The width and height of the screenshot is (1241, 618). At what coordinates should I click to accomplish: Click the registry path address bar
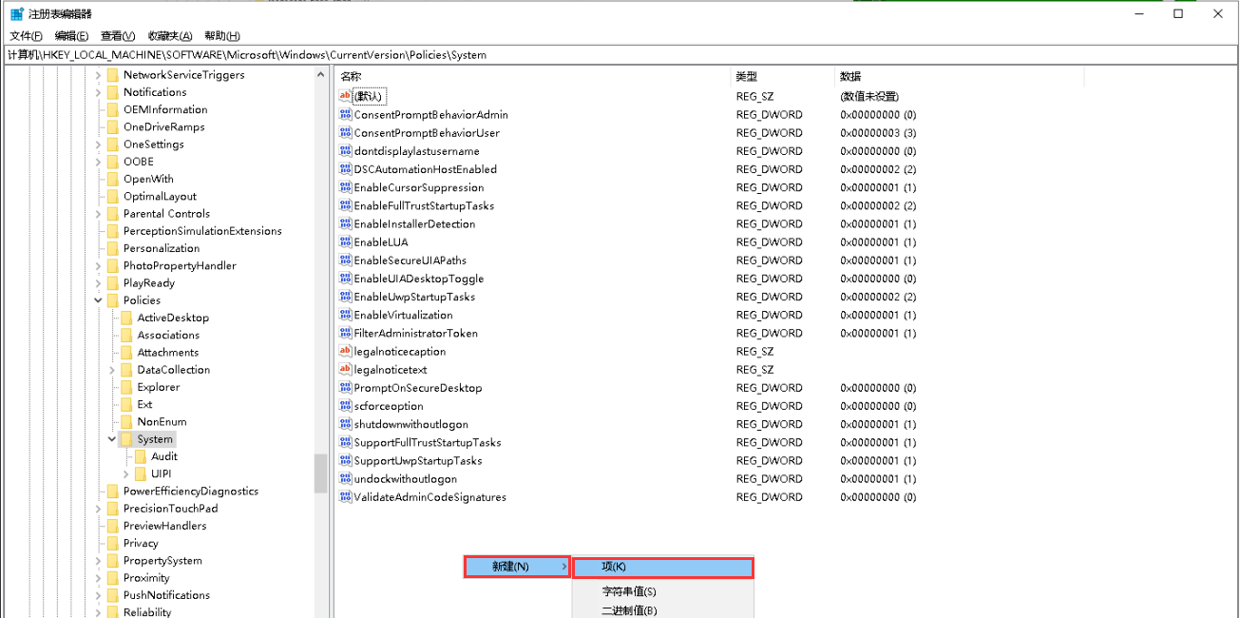(618, 55)
